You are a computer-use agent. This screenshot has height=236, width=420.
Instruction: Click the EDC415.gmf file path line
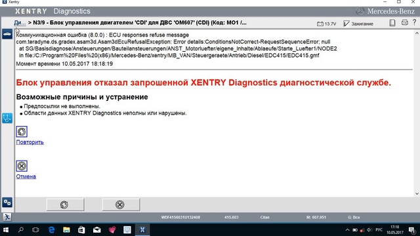(x=169, y=55)
